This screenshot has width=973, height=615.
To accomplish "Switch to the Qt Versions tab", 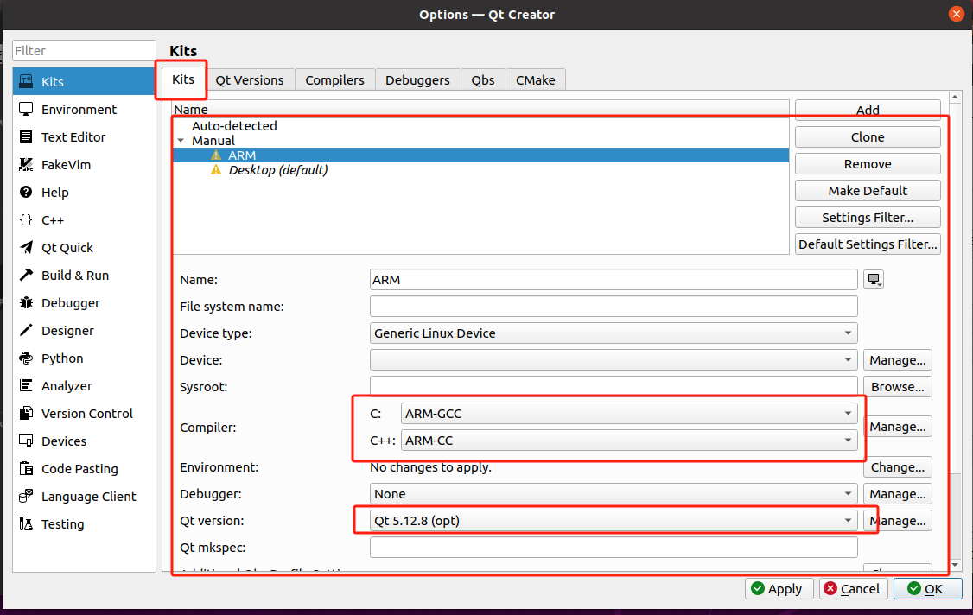I will coord(249,80).
